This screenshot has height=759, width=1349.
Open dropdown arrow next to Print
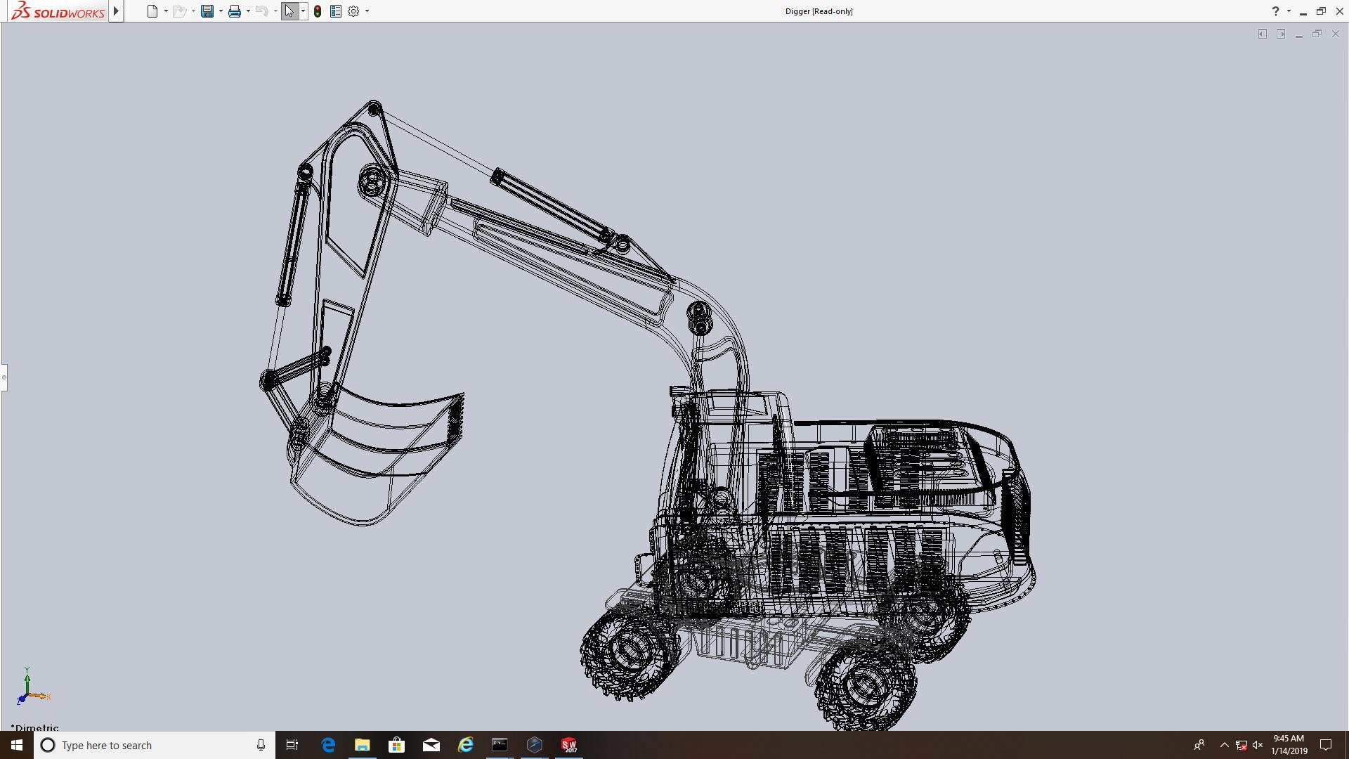tap(248, 11)
